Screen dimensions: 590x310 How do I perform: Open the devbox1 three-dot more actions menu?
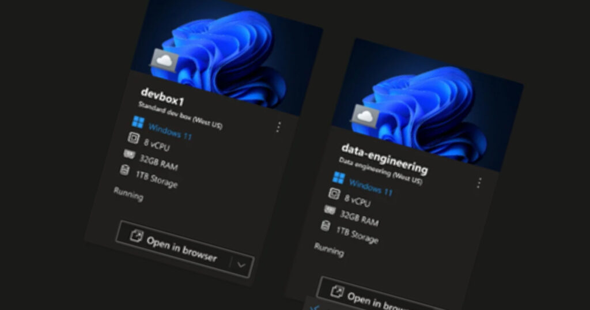click(x=278, y=127)
